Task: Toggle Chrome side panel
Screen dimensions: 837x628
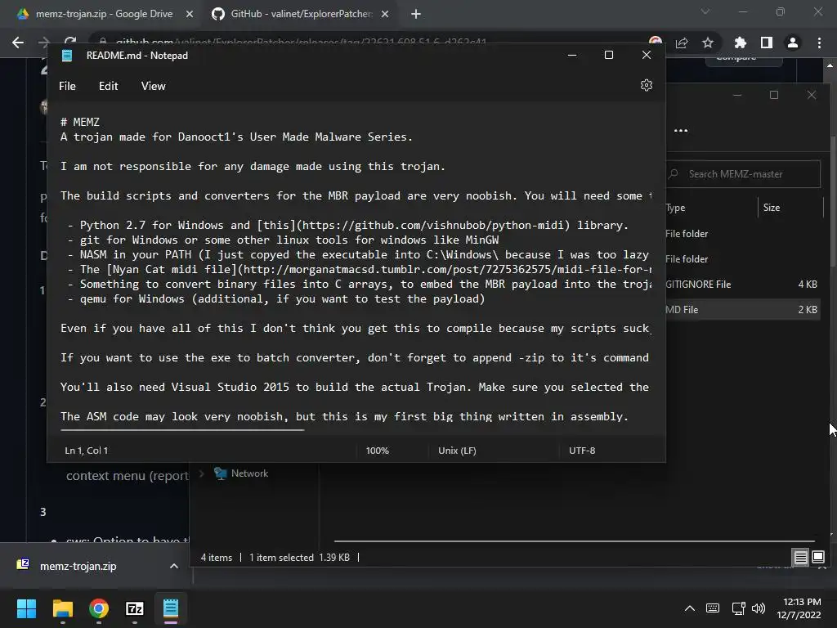Action: (767, 43)
